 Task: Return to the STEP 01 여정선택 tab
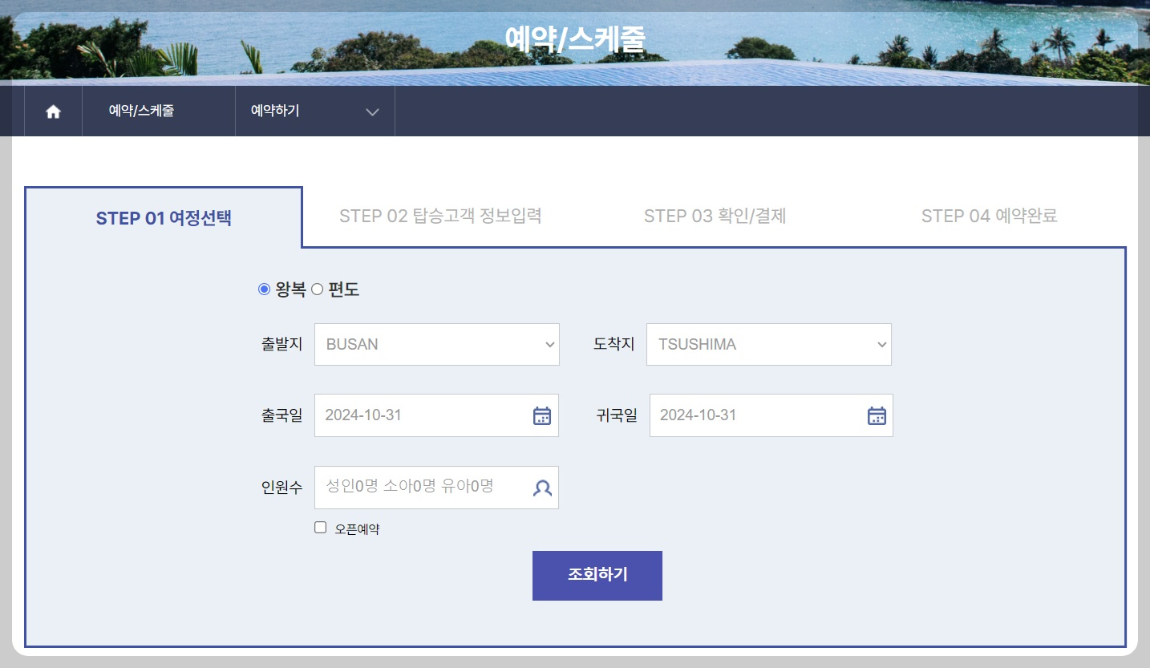pos(163,218)
